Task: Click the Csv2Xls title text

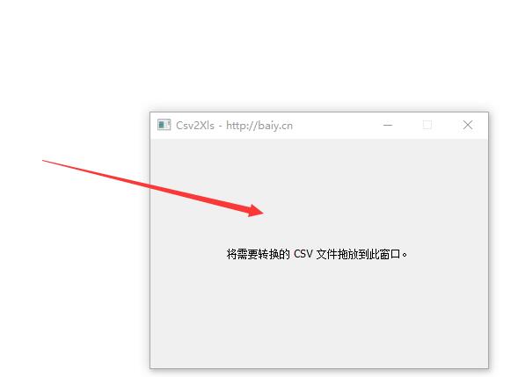Action: click(195, 126)
